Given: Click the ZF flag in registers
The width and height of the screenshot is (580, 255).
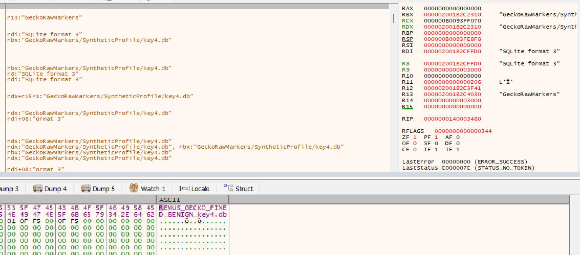Looking at the screenshot, I should pos(409,137).
